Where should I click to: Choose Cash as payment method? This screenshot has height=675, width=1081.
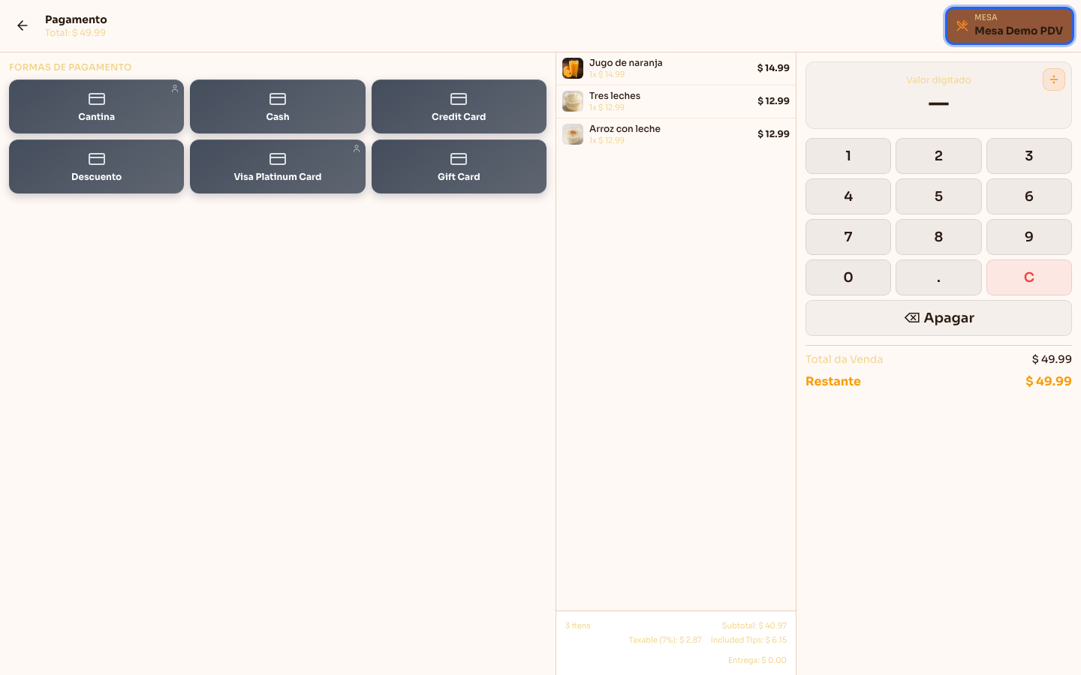278,106
